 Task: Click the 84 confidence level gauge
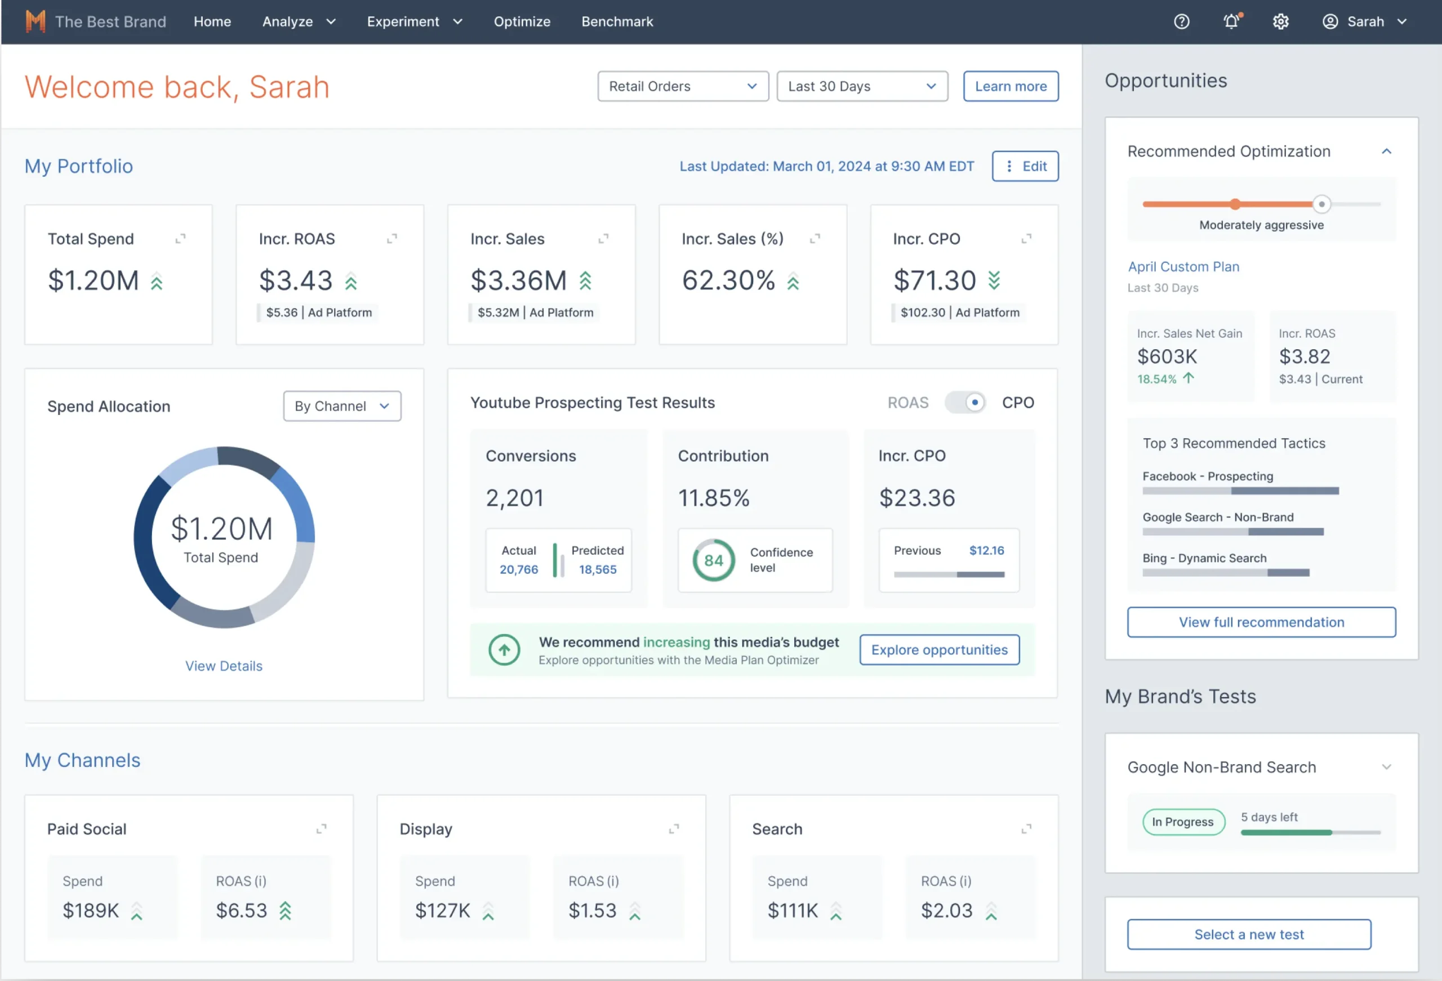pos(714,560)
